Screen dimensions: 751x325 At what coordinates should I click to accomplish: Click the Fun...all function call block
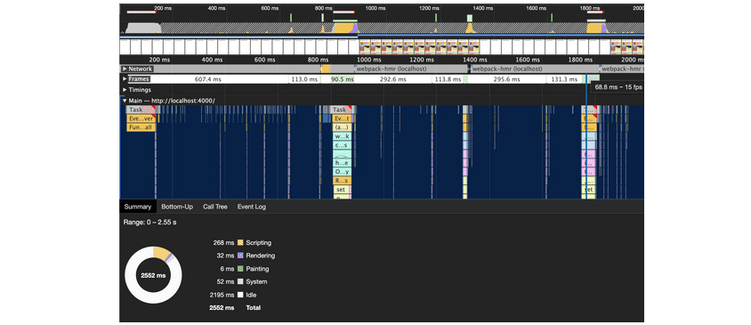point(141,127)
